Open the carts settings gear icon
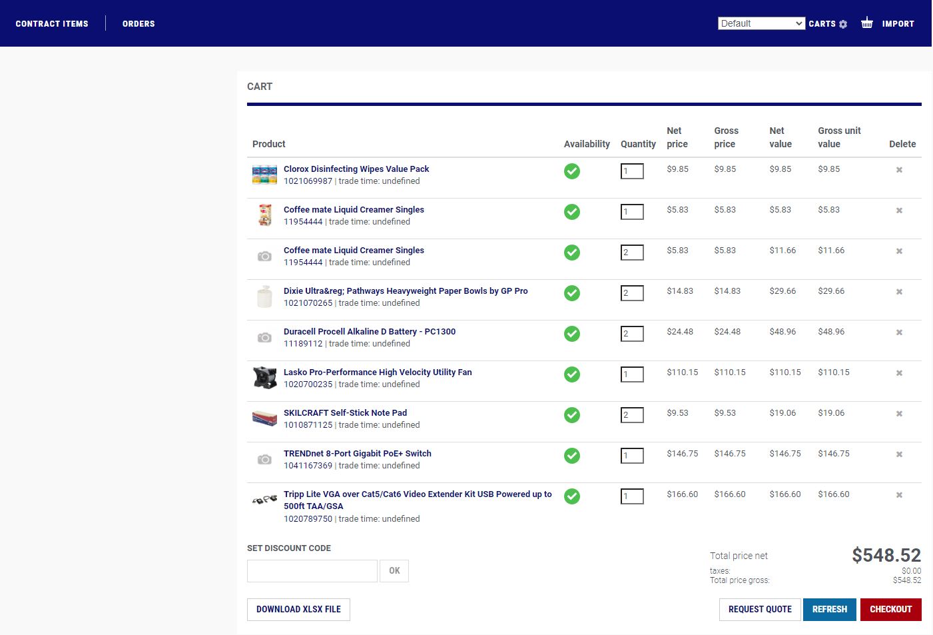 click(x=843, y=24)
